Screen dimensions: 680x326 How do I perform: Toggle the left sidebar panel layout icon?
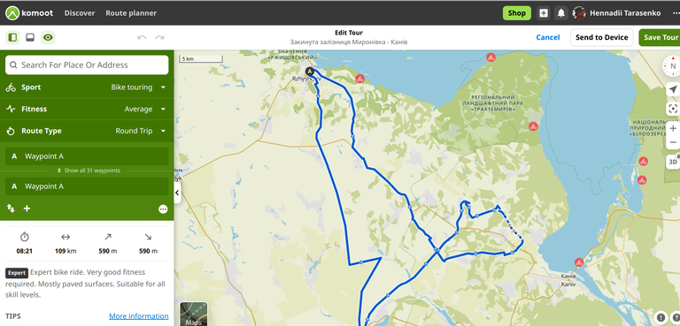pyautogui.click(x=12, y=38)
